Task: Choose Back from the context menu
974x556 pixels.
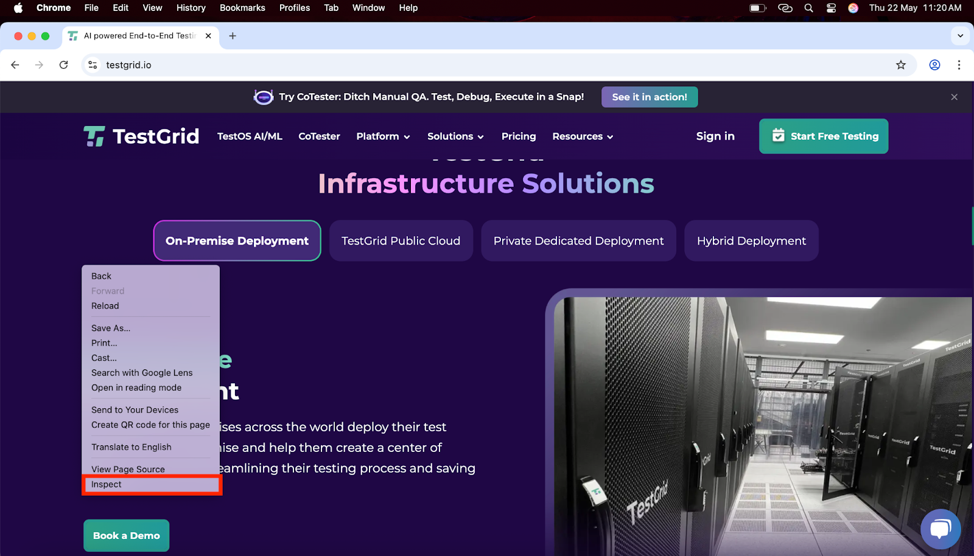Action: [151, 276]
